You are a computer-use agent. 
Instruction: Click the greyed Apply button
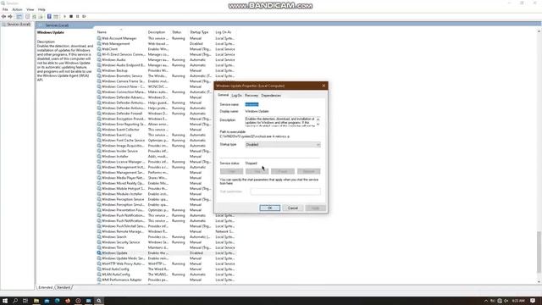[x=315, y=208]
